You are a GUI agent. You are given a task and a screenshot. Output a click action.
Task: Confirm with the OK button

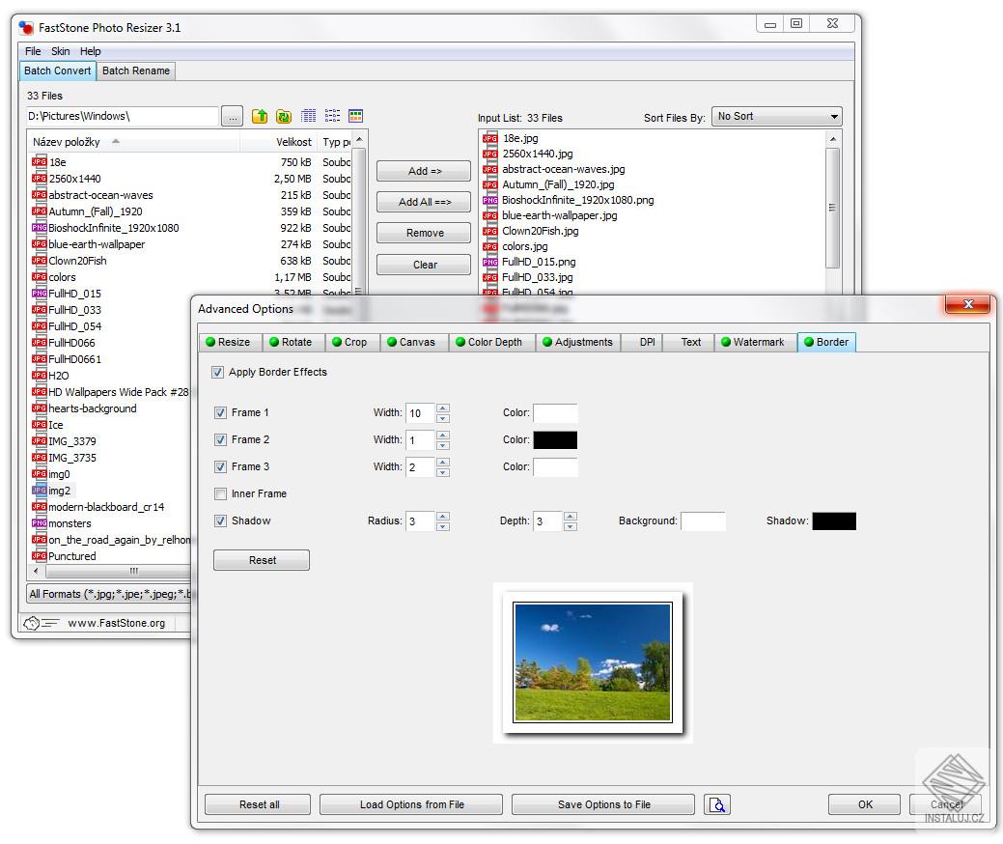coord(865,804)
